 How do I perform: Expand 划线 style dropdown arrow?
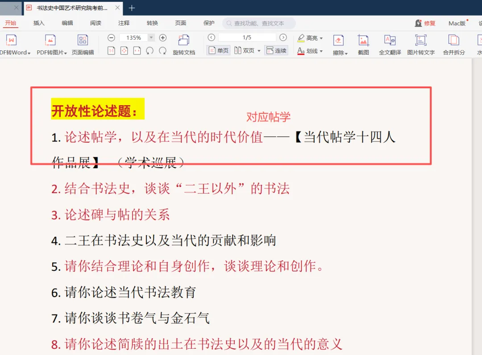coord(321,51)
